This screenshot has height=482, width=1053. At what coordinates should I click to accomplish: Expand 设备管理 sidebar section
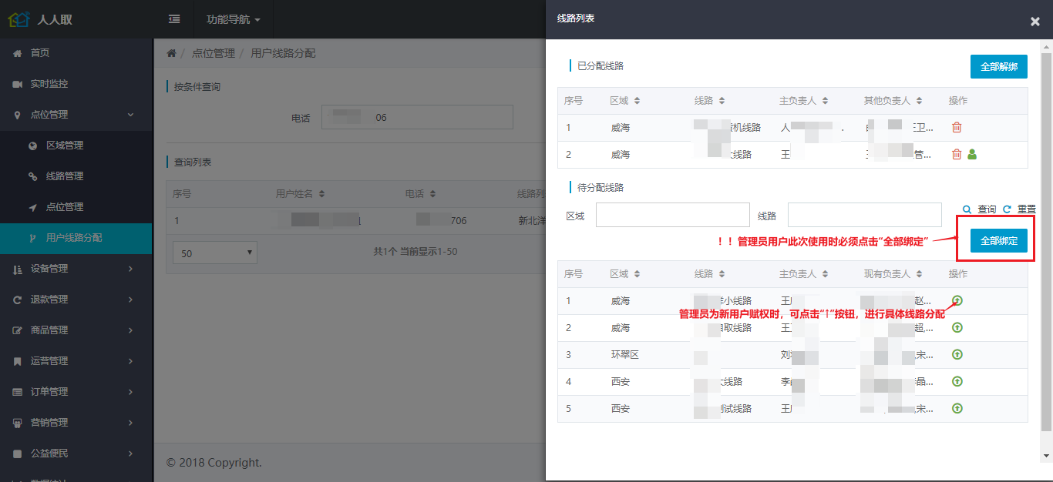click(77, 269)
